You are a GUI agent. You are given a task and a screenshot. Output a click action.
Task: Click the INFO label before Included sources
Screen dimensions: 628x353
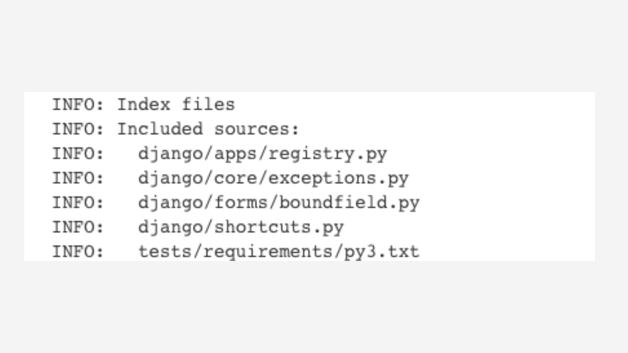78,129
